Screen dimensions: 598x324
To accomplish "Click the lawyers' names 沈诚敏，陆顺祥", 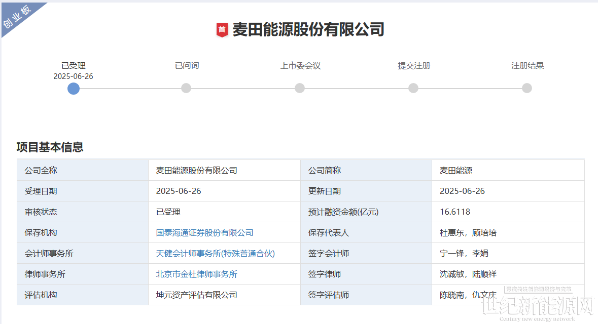I will tap(468, 274).
